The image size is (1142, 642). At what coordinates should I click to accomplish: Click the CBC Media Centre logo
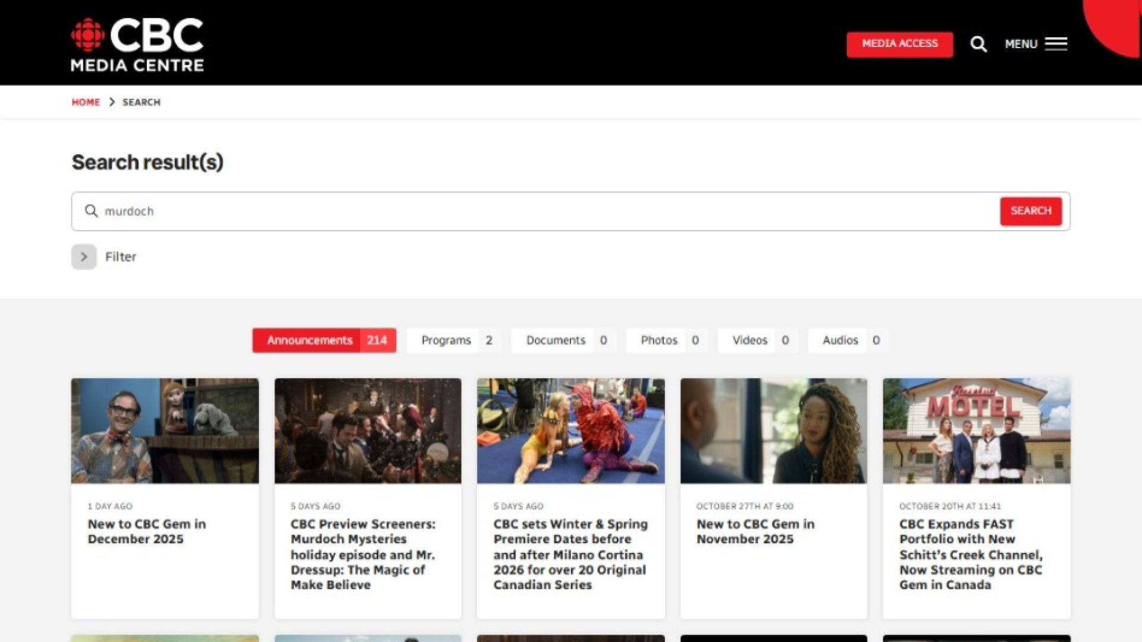point(137,45)
